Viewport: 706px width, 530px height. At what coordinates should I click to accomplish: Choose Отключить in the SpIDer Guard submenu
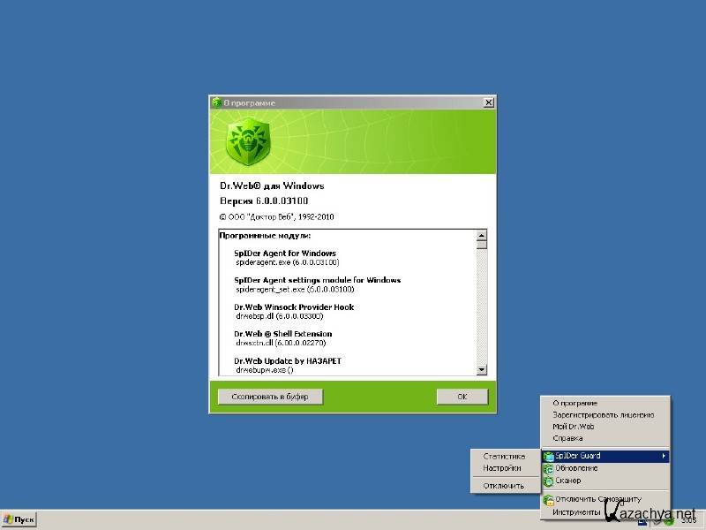(503, 485)
